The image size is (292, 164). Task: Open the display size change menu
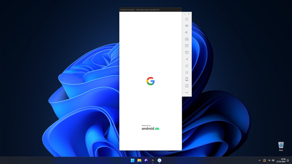pyautogui.click(x=187, y=79)
